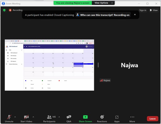Expand the arrow next to Participants

(59, 117)
